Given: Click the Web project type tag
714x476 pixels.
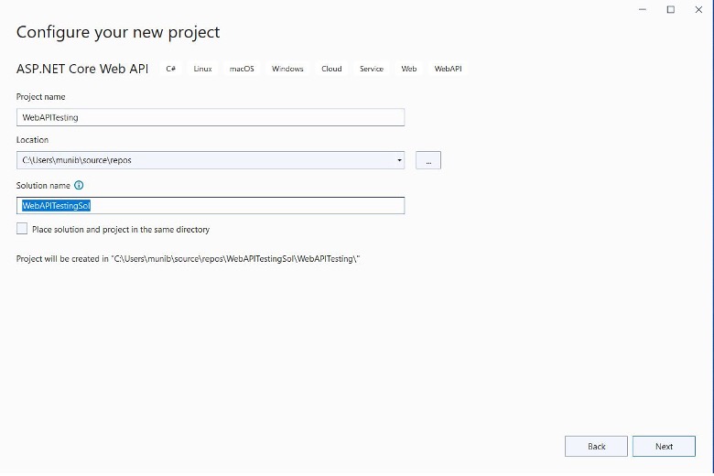Looking at the screenshot, I should click(409, 69).
